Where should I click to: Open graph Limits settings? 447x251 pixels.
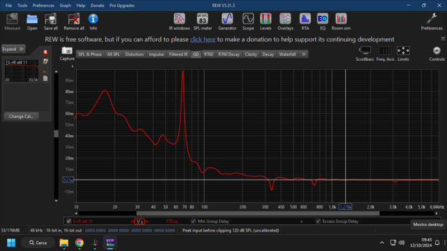(403, 52)
